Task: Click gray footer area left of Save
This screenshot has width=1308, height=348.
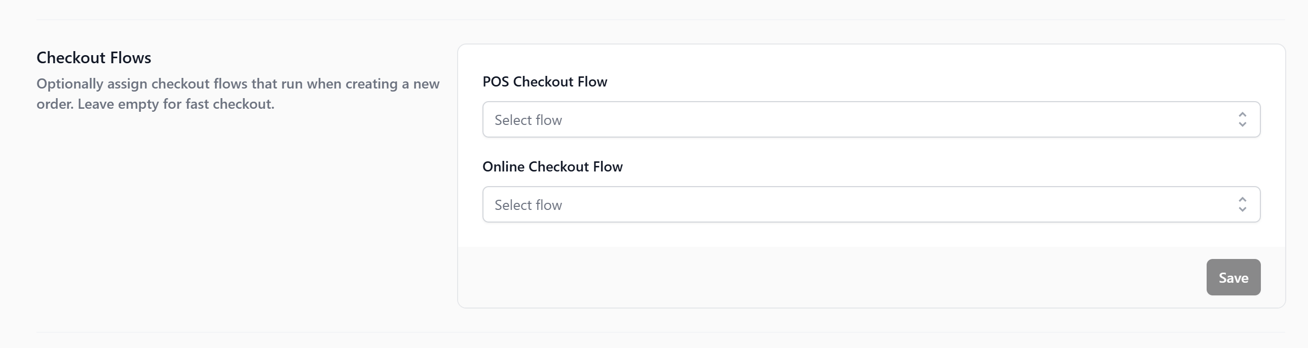Action: click(x=812, y=277)
